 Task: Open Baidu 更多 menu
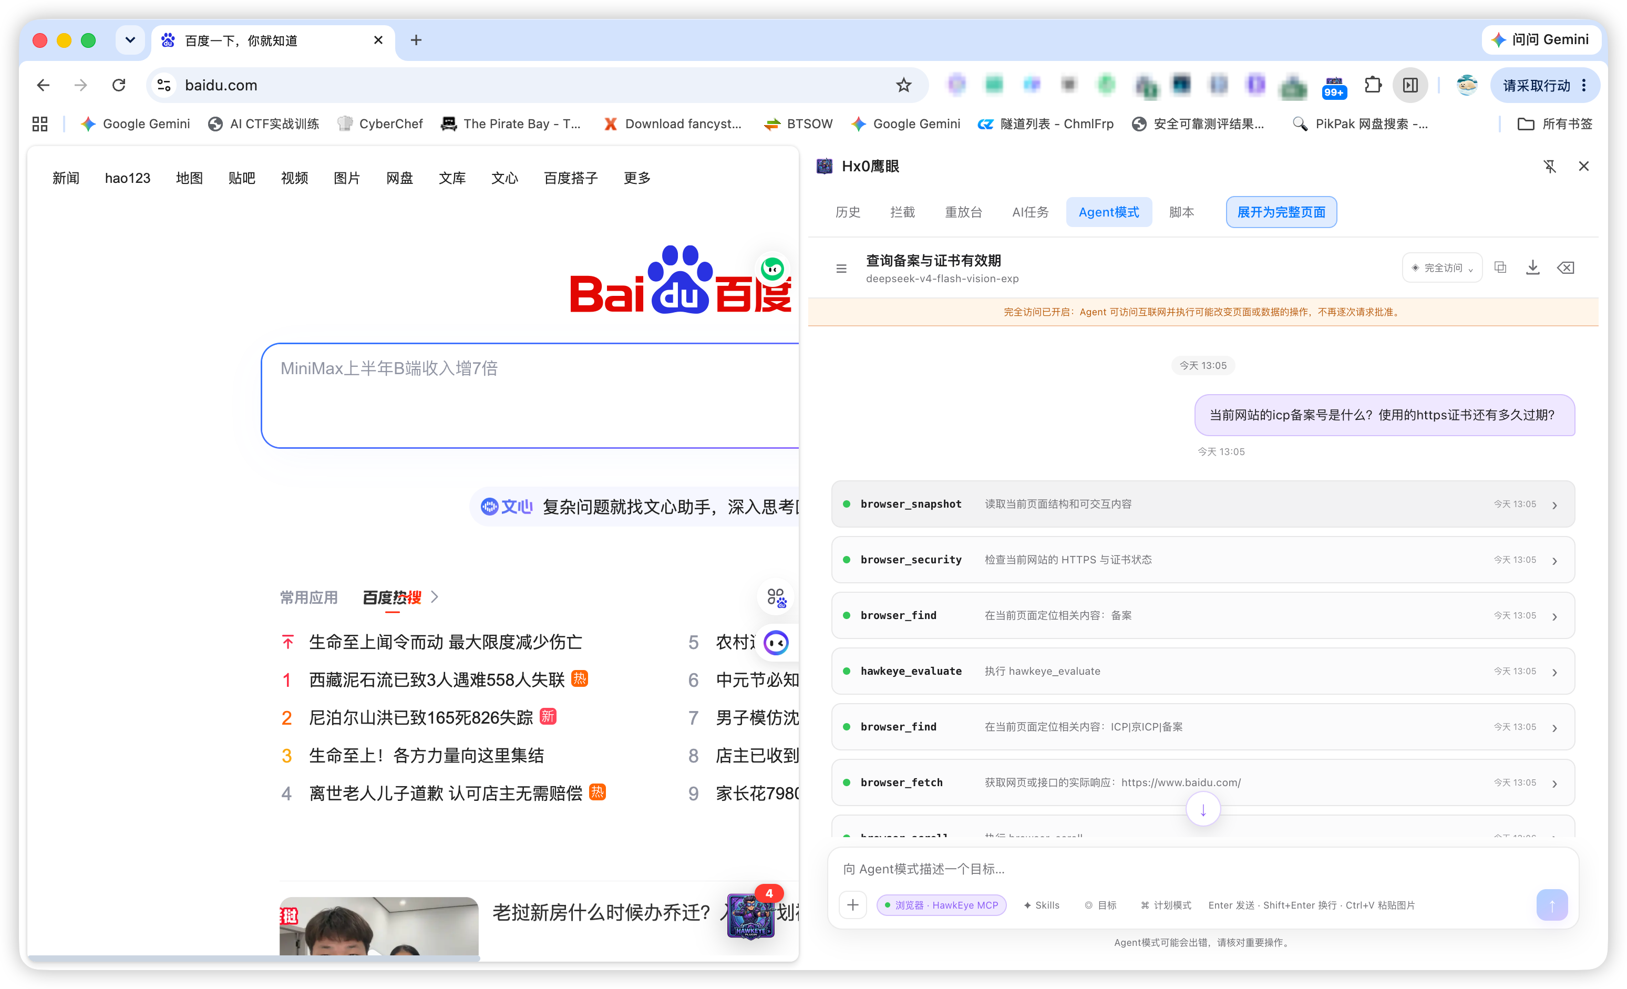[636, 178]
